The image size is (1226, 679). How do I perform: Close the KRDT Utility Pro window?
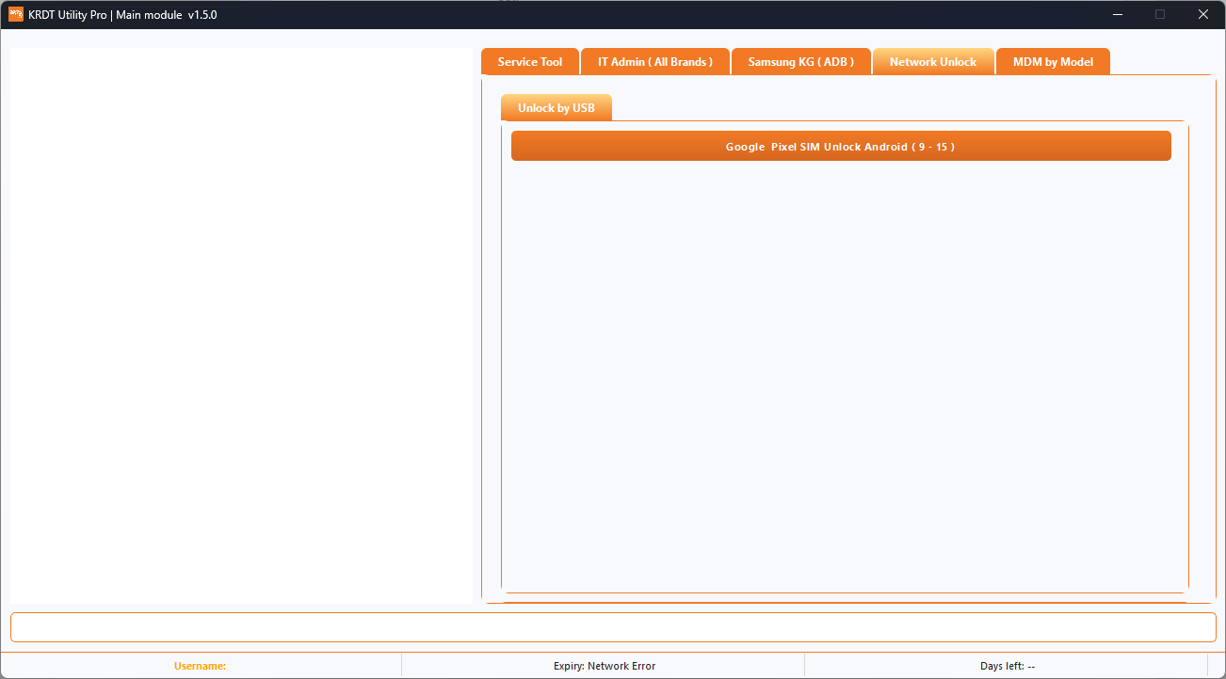click(1202, 14)
